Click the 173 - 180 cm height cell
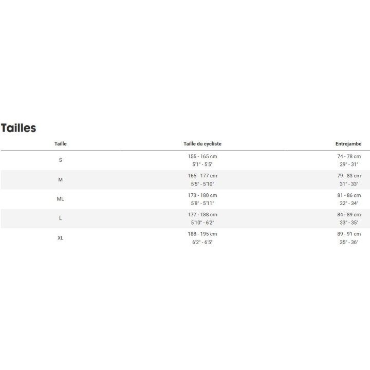 202,195
